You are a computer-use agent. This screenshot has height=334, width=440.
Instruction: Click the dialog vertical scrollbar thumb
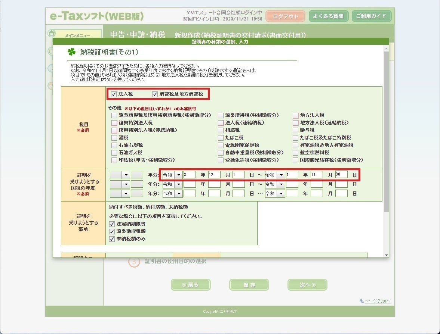(x=386, y=131)
